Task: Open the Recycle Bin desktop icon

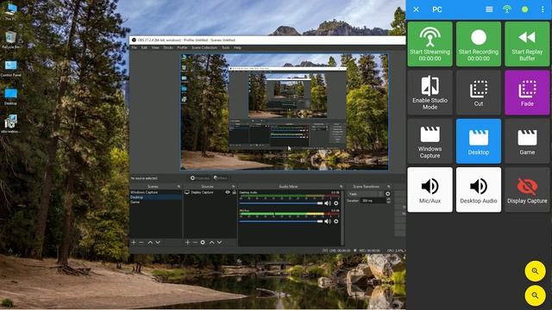Action: [10, 40]
